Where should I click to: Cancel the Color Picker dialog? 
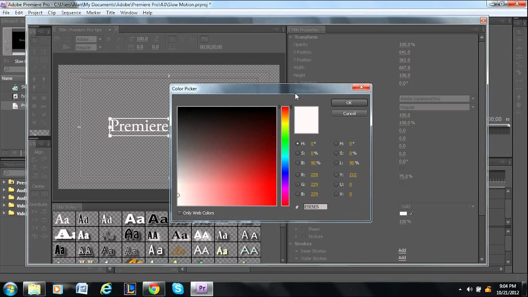tap(349, 113)
